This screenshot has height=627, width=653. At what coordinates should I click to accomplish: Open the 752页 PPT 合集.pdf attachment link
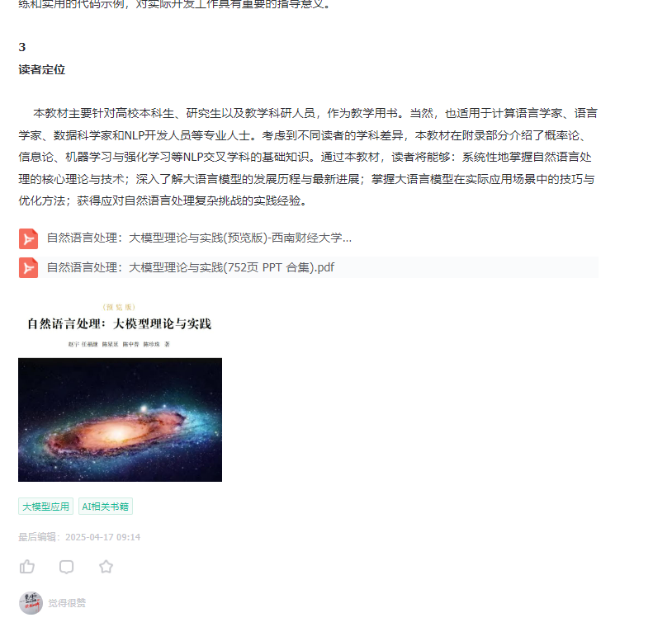(x=191, y=267)
